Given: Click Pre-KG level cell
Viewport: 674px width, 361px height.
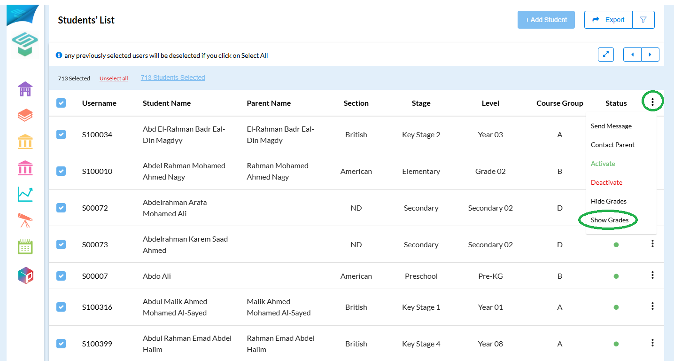Looking at the screenshot, I should pyautogui.click(x=490, y=276).
